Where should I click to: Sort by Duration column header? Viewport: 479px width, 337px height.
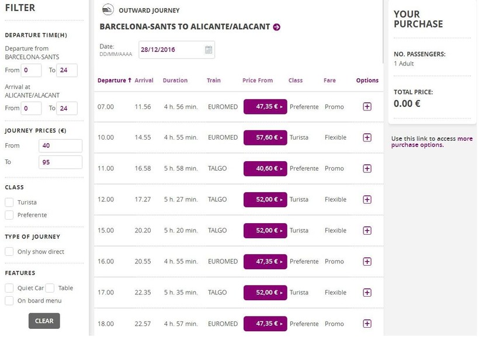175,81
